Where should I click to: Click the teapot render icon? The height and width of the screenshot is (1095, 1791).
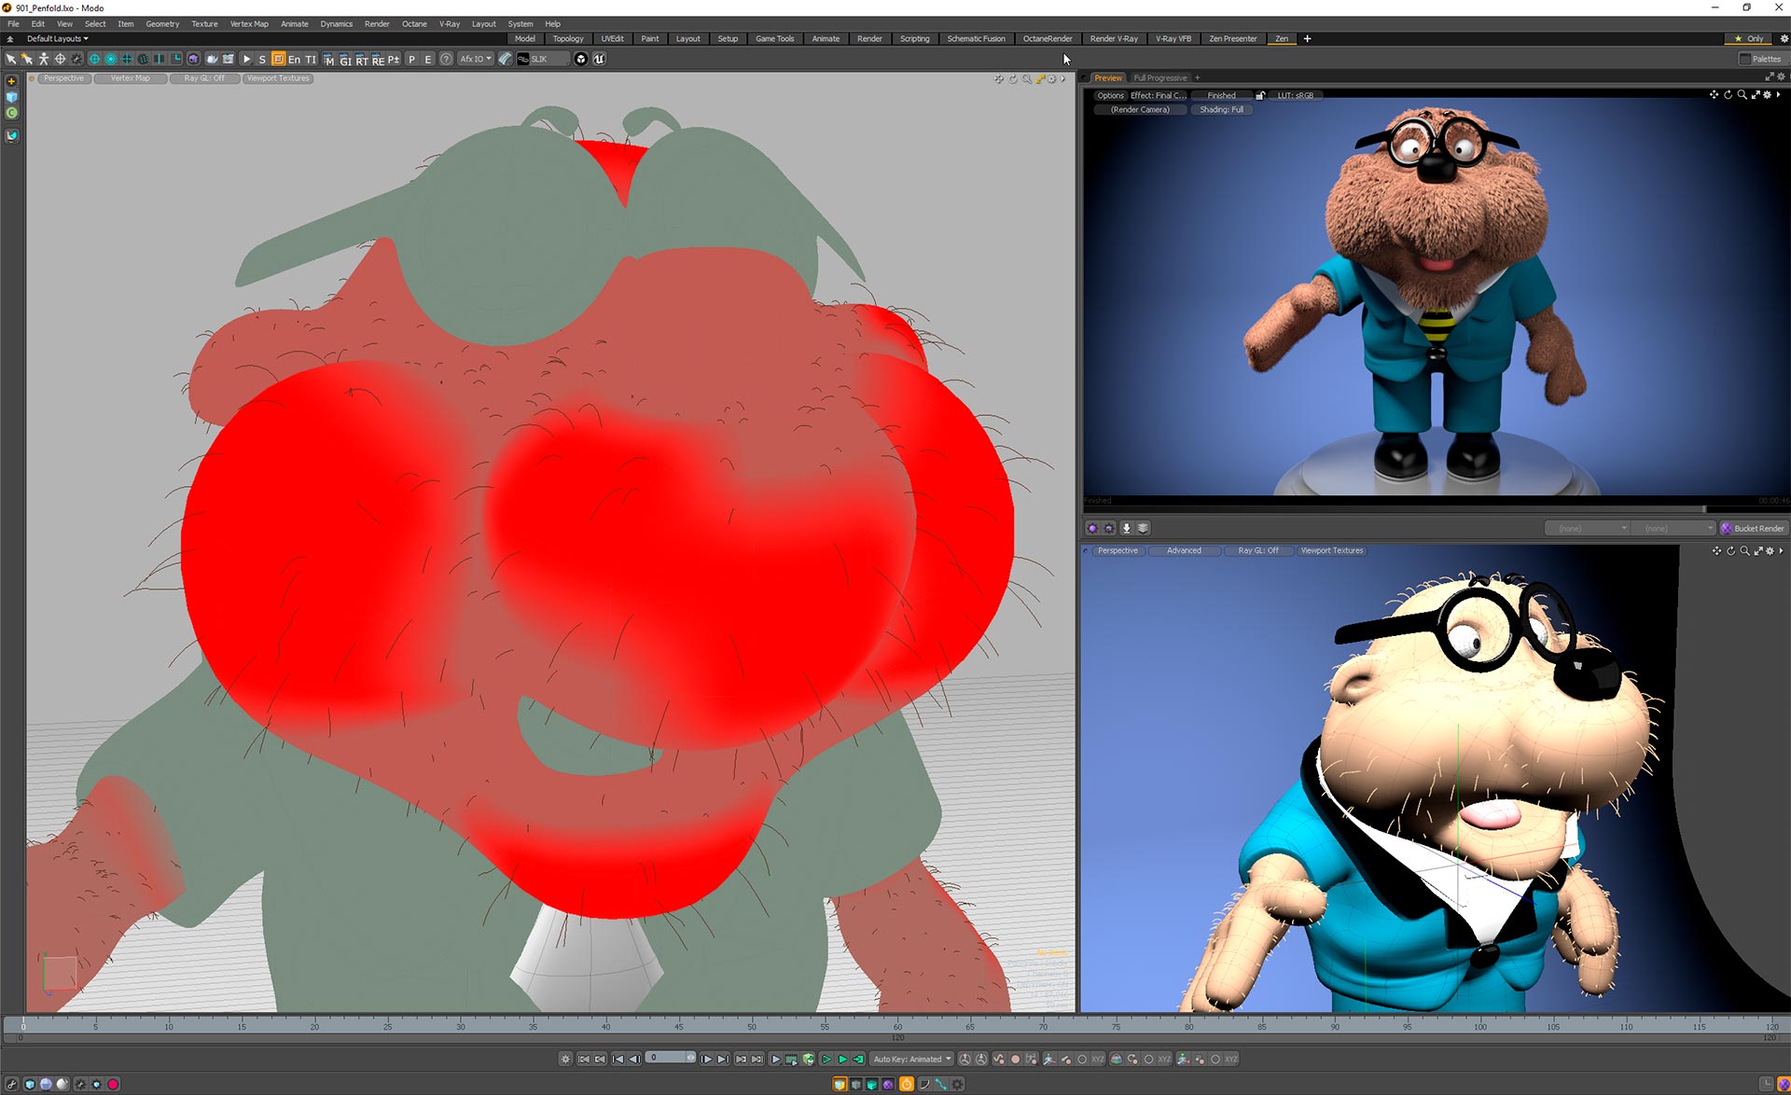pos(212,59)
